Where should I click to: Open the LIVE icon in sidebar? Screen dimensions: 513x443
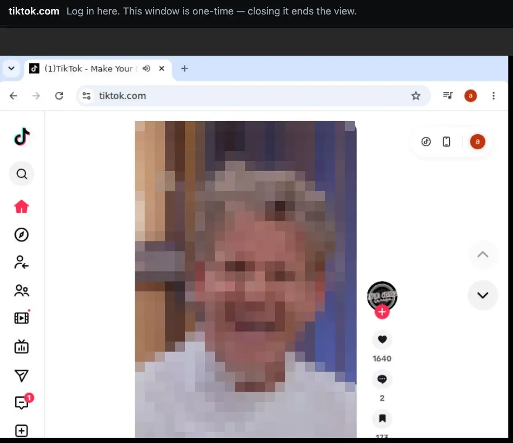click(x=22, y=346)
